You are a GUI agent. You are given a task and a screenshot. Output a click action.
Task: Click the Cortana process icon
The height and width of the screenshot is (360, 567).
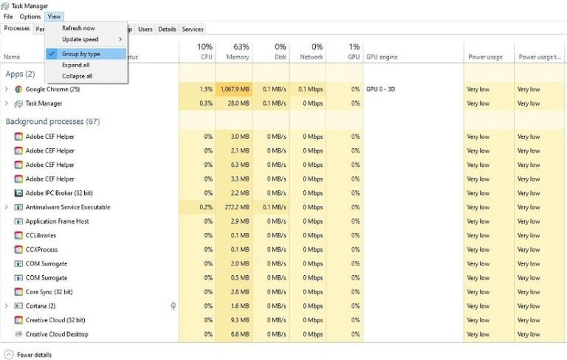coord(19,306)
